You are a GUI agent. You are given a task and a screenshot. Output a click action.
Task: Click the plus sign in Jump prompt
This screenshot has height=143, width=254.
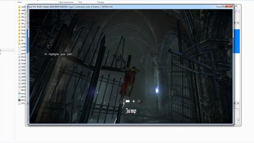(133, 101)
